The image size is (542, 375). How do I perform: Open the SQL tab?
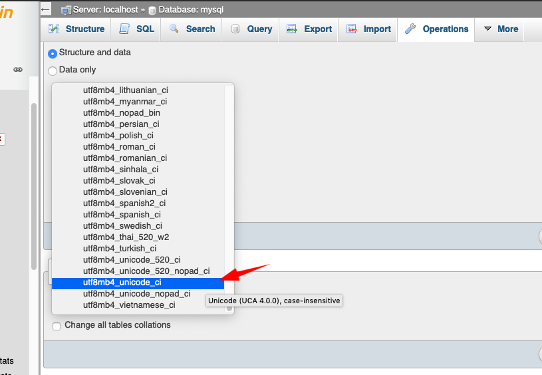(136, 29)
